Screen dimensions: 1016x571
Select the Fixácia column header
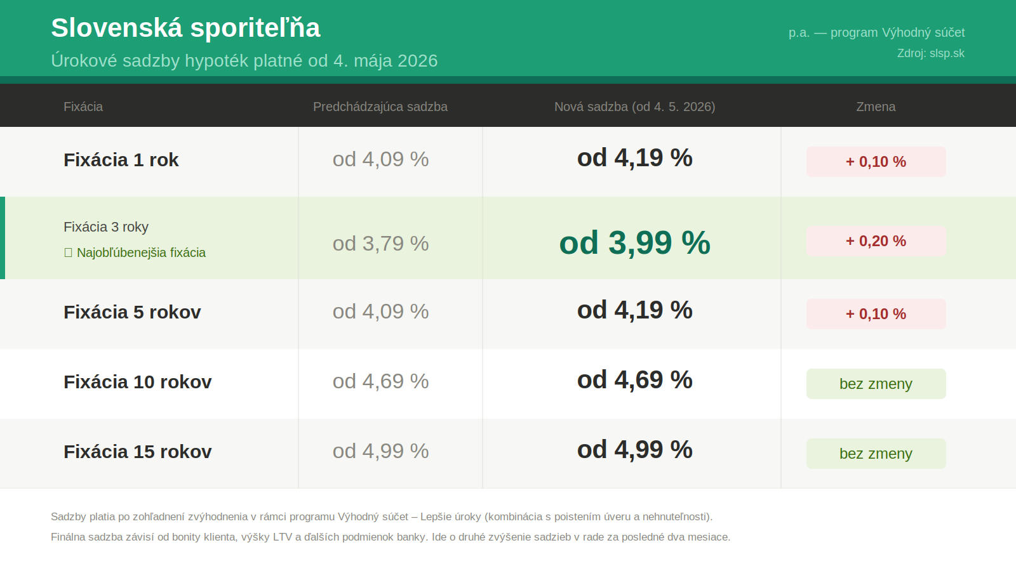(x=83, y=107)
